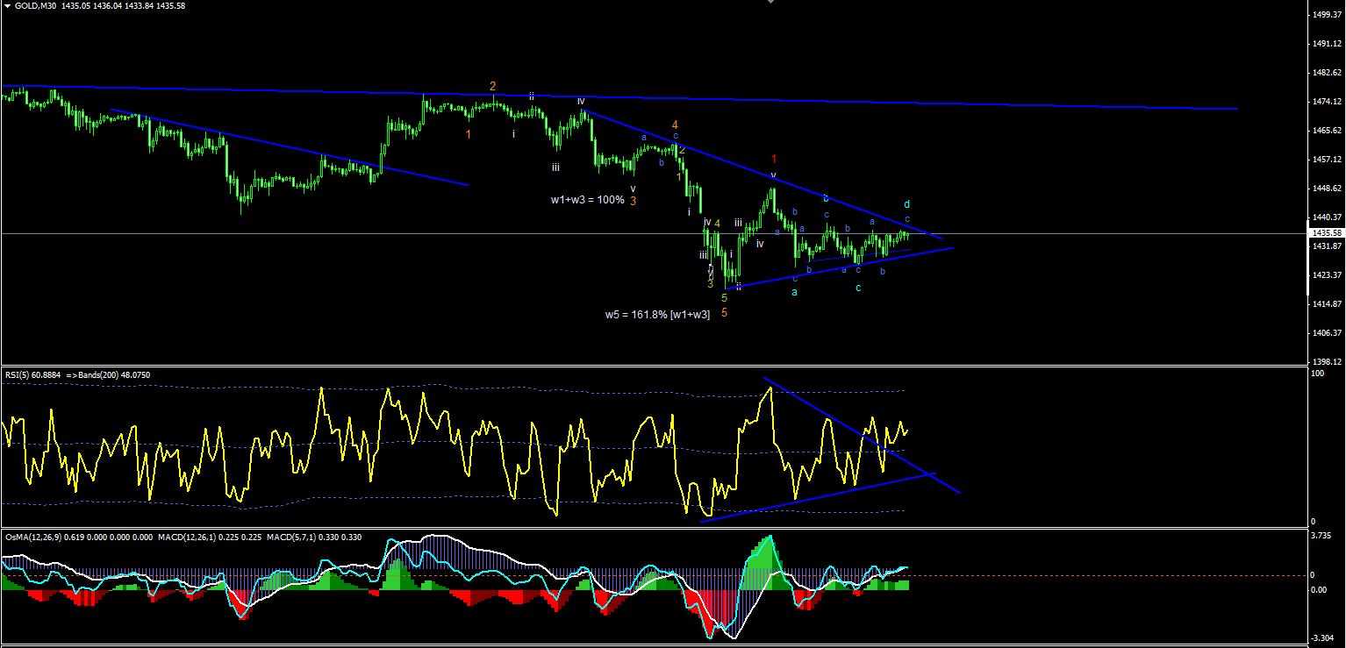Select the "GOLD,M30" chart title text

click(x=35, y=5)
